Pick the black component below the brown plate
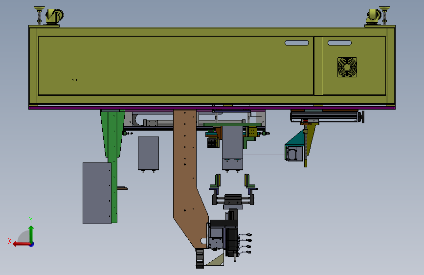 200,258
